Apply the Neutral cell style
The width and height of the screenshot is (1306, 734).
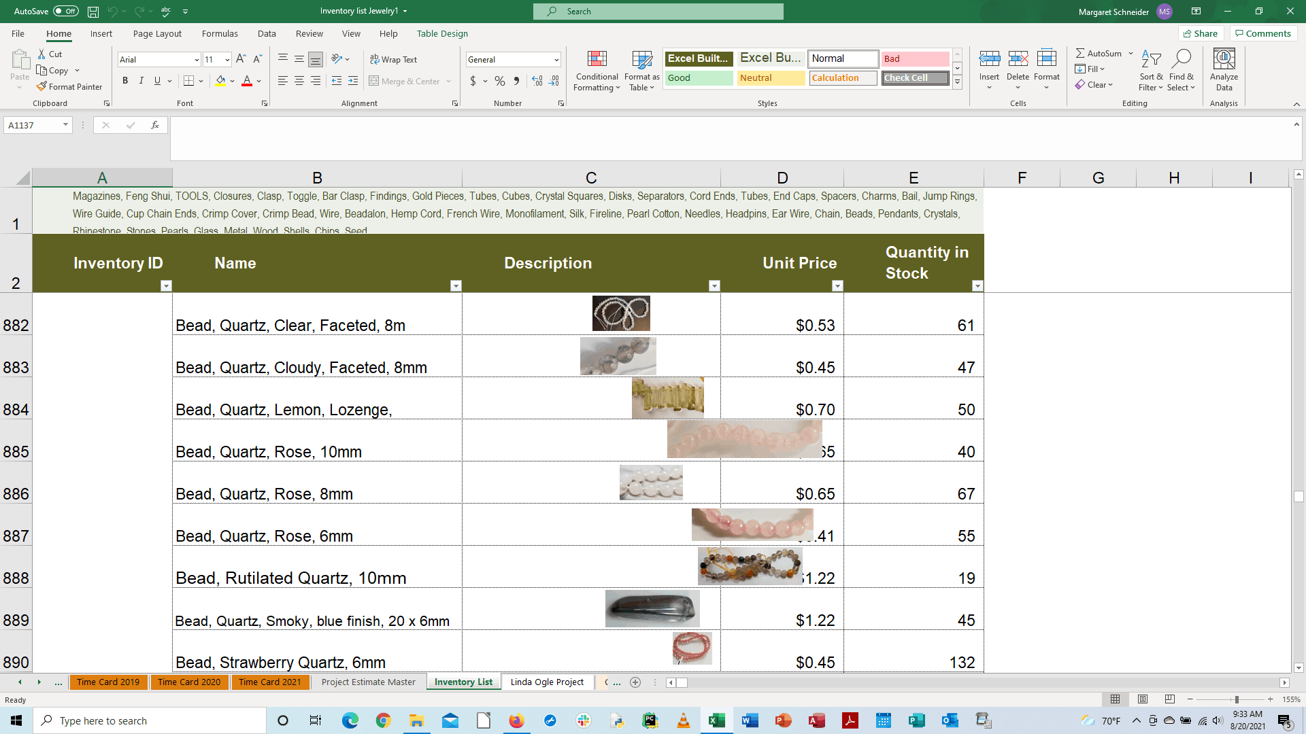point(771,78)
